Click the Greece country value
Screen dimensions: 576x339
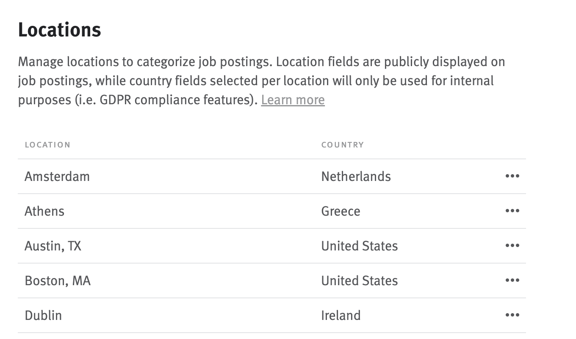[x=341, y=211]
